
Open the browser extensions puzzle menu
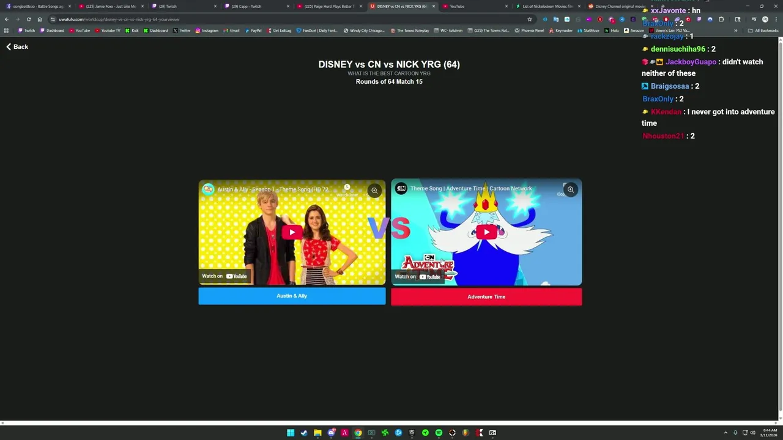tap(721, 19)
